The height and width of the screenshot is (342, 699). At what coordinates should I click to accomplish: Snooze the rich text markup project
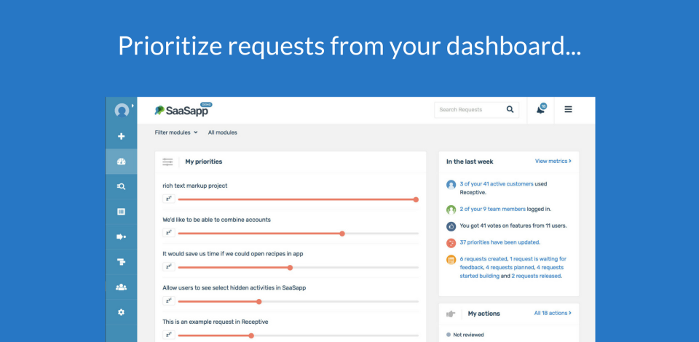(x=168, y=199)
